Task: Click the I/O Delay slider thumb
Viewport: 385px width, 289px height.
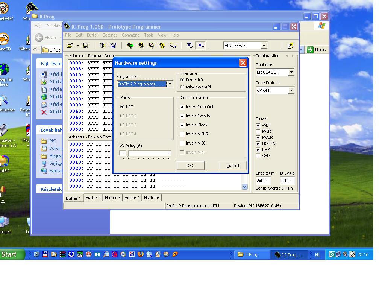Action: click(x=128, y=153)
